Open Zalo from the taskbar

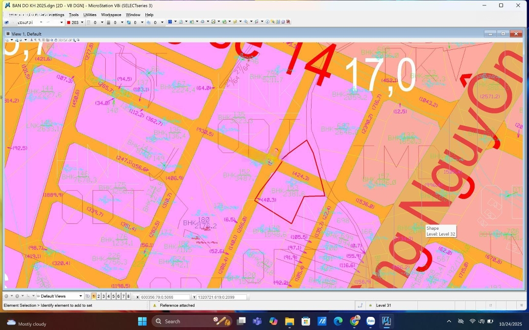(x=370, y=321)
